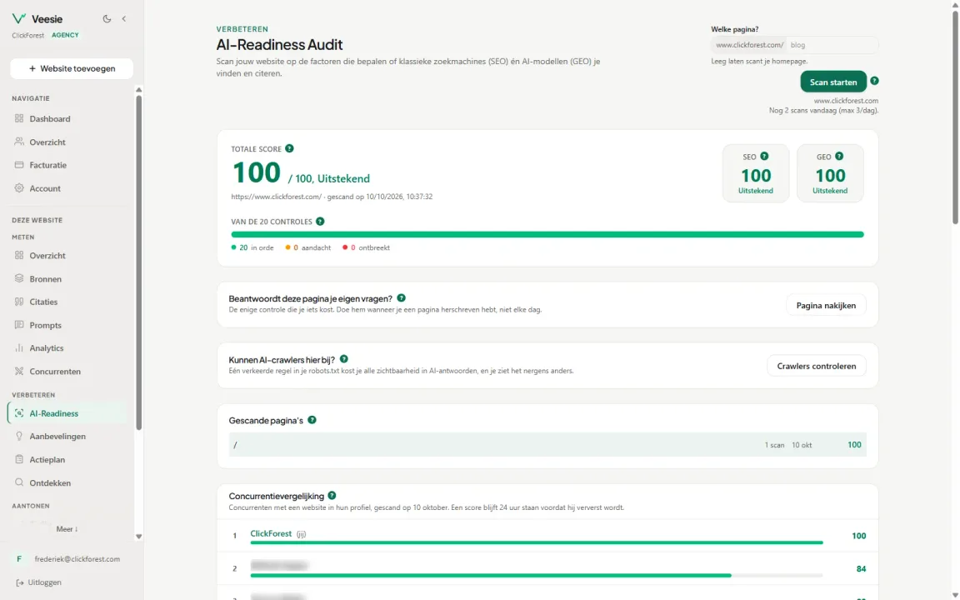Open the Facturatie card icon

pyautogui.click(x=19, y=165)
